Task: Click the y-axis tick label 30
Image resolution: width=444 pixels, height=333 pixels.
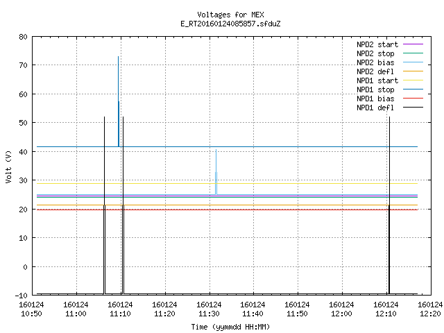Action: tap(23, 180)
